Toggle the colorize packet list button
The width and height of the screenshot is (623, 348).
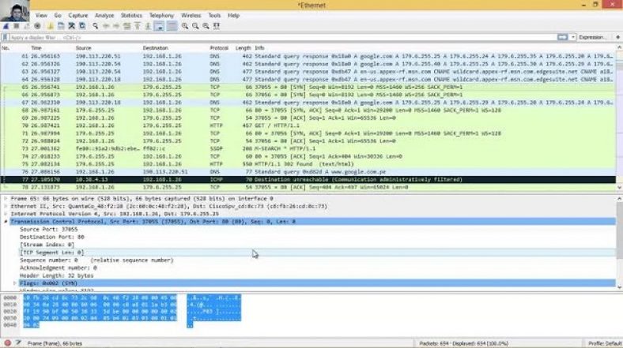coord(172,26)
